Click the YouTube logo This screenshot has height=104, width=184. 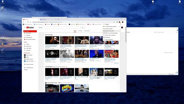pos(30,27)
